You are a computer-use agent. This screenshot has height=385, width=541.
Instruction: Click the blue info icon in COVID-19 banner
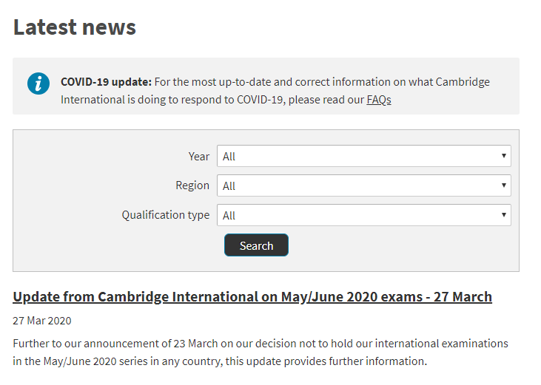click(38, 84)
